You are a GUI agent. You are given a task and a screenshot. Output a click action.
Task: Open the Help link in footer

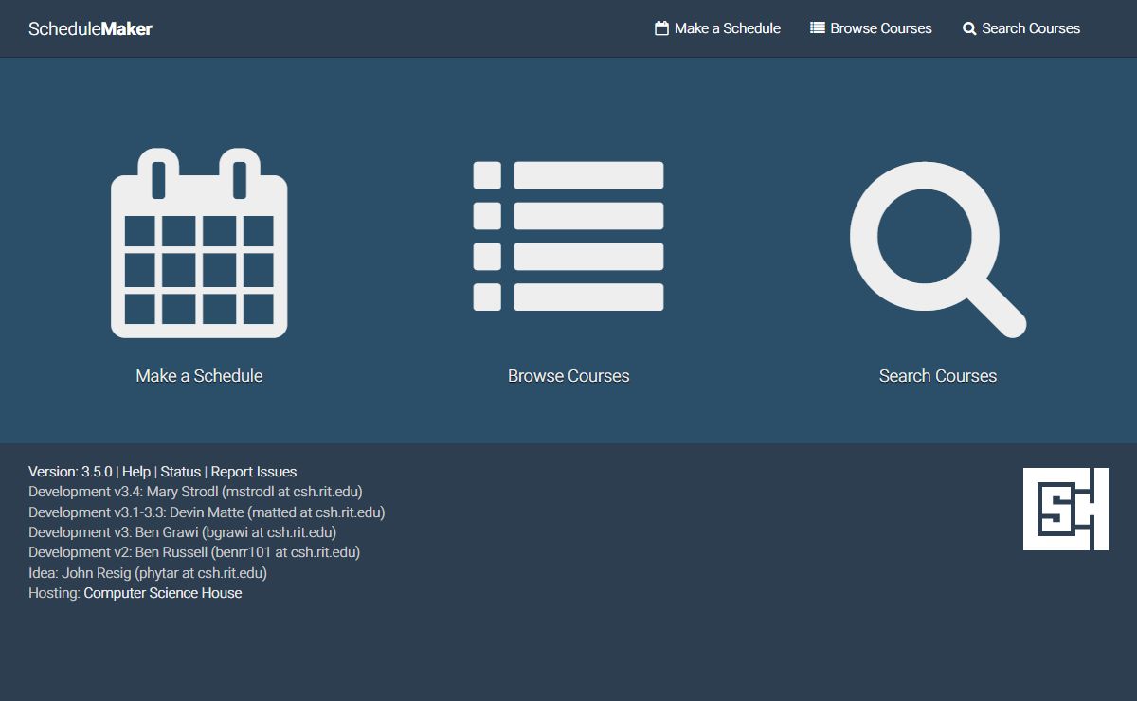click(136, 472)
